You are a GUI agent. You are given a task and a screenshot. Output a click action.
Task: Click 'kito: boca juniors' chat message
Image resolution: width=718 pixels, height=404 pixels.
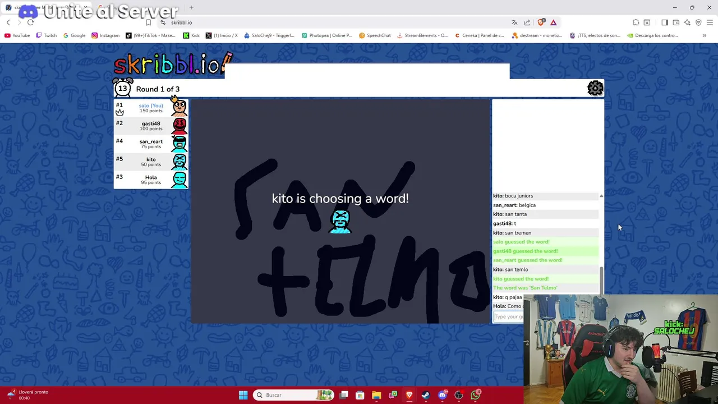[513, 196]
